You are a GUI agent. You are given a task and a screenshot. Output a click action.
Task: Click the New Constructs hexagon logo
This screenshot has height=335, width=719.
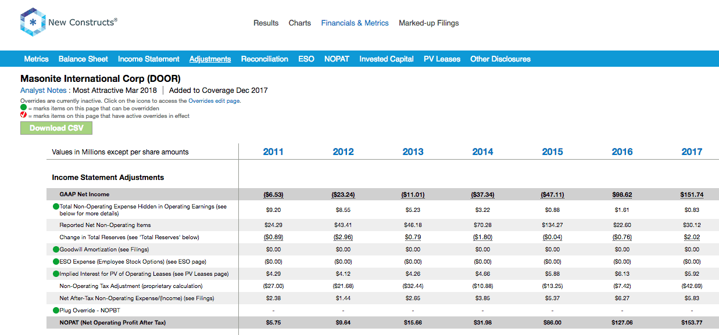click(x=33, y=23)
